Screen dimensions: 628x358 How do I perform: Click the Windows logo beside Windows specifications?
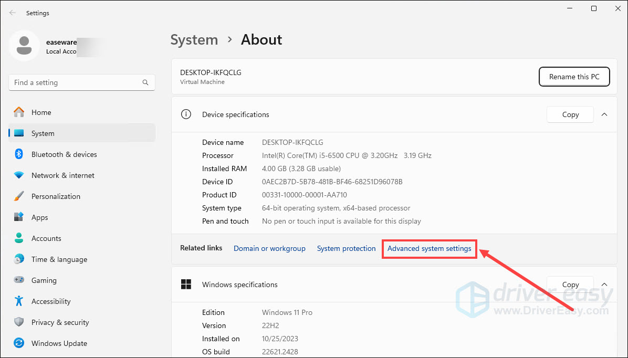(186, 285)
